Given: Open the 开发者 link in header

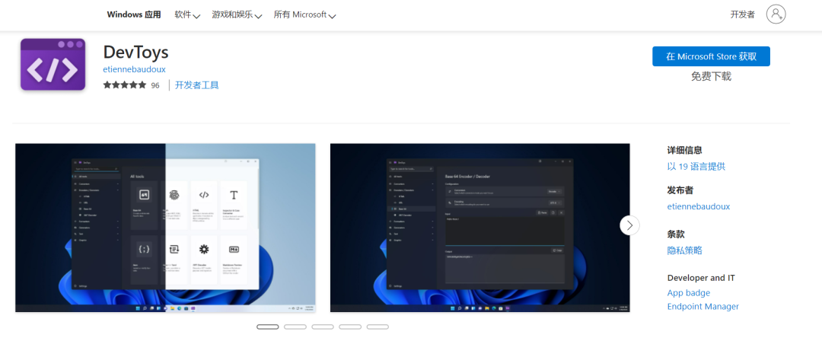Looking at the screenshot, I should (742, 14).
